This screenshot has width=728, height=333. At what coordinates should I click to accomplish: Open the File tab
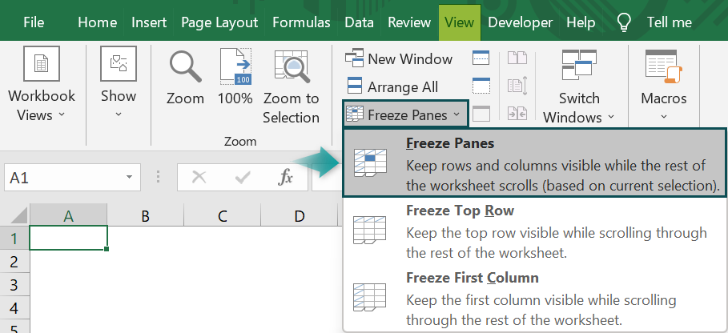[34, 22]
